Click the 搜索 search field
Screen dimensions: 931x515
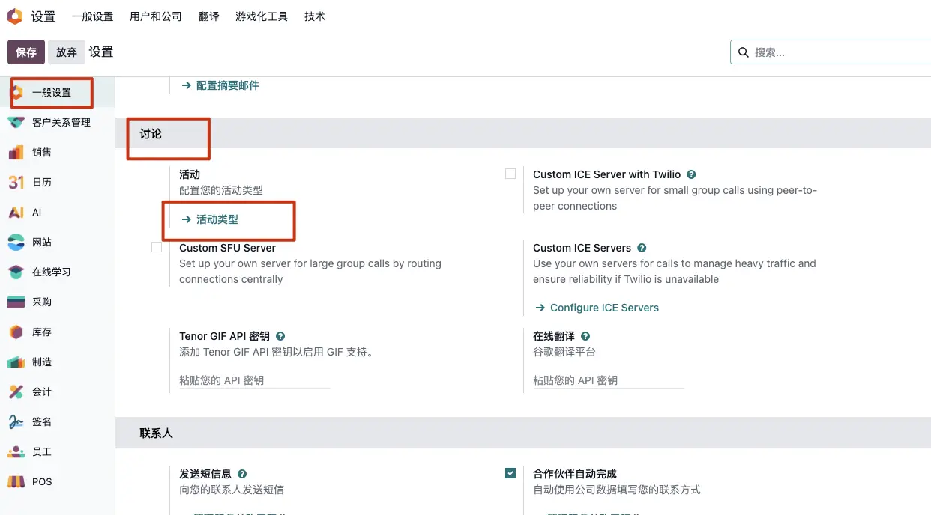pos(825,52)
